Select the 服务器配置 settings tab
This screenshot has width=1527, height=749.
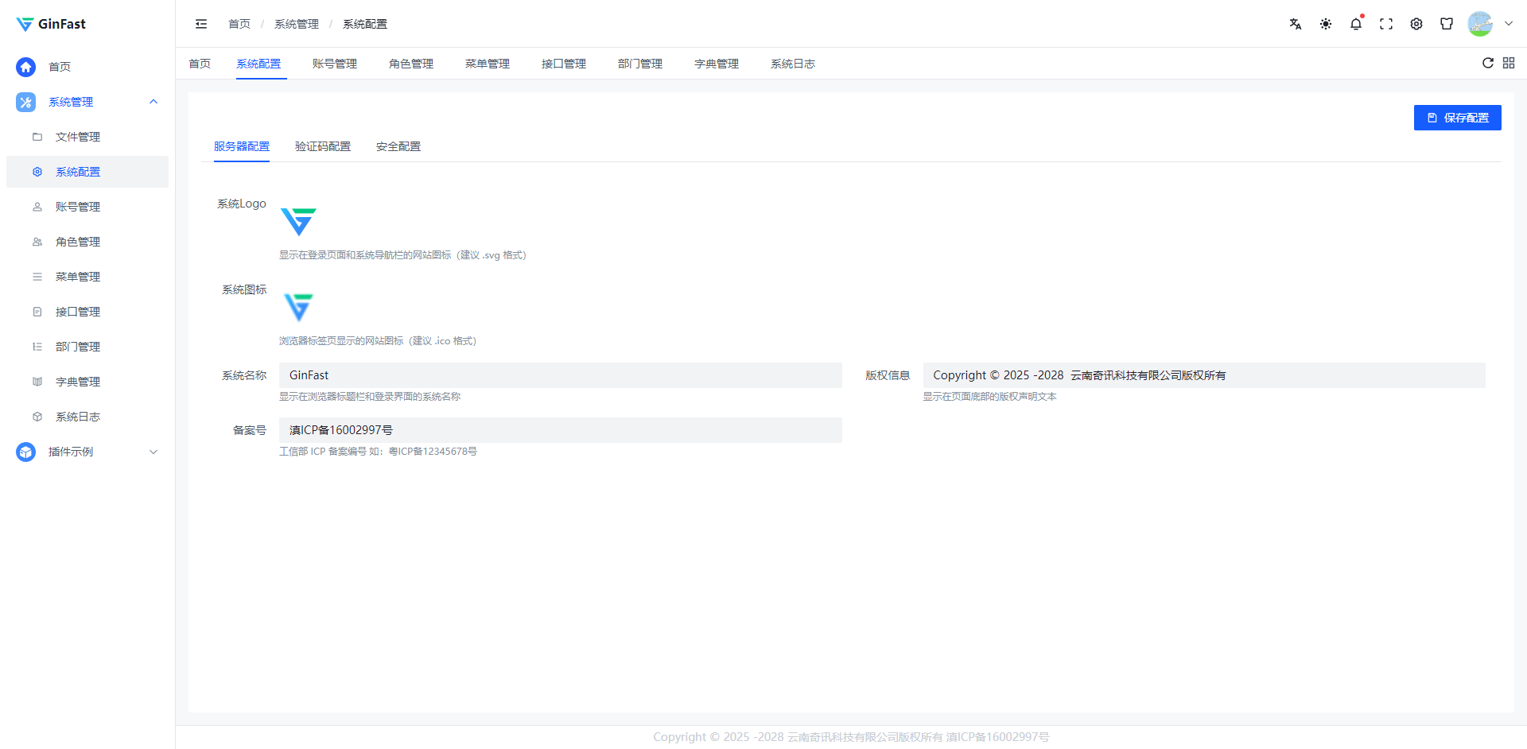242,146
